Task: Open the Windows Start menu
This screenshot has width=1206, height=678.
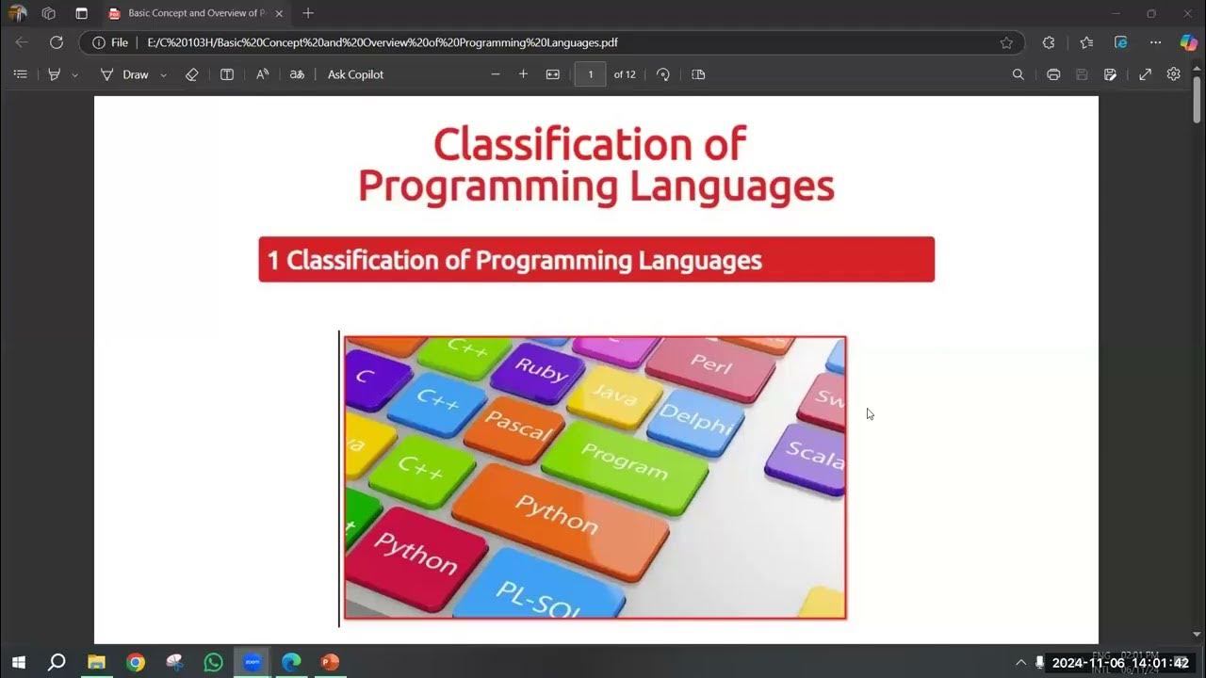Action: 18,662
